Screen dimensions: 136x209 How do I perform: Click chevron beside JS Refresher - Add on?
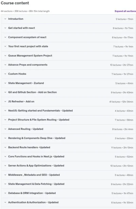(x=5, y=101)
